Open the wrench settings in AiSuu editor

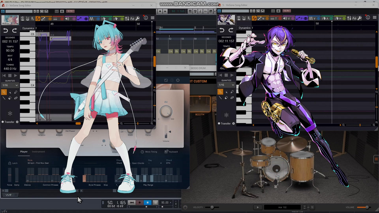(x=137, y=19)
